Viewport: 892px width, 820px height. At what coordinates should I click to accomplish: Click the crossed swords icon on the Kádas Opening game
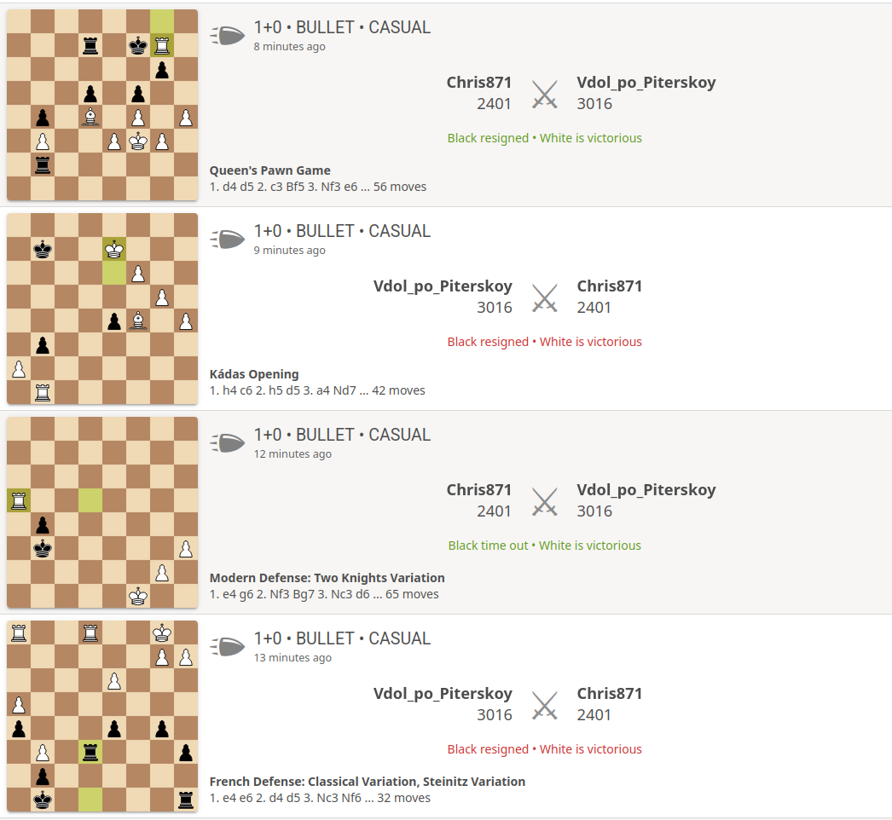point(544,297)
